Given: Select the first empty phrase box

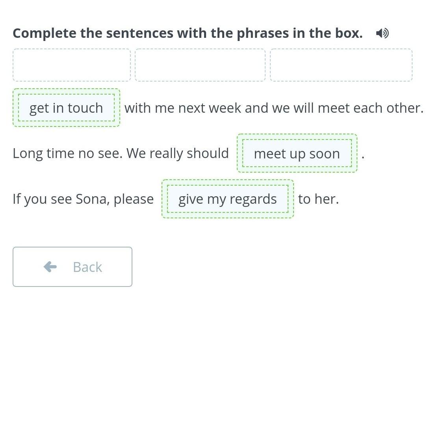Looking at the screenshot, I should (72, 65).
